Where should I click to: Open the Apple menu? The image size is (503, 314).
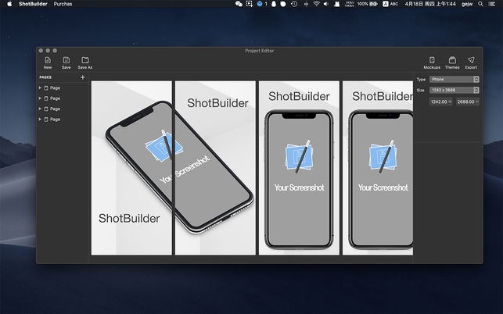9,4
